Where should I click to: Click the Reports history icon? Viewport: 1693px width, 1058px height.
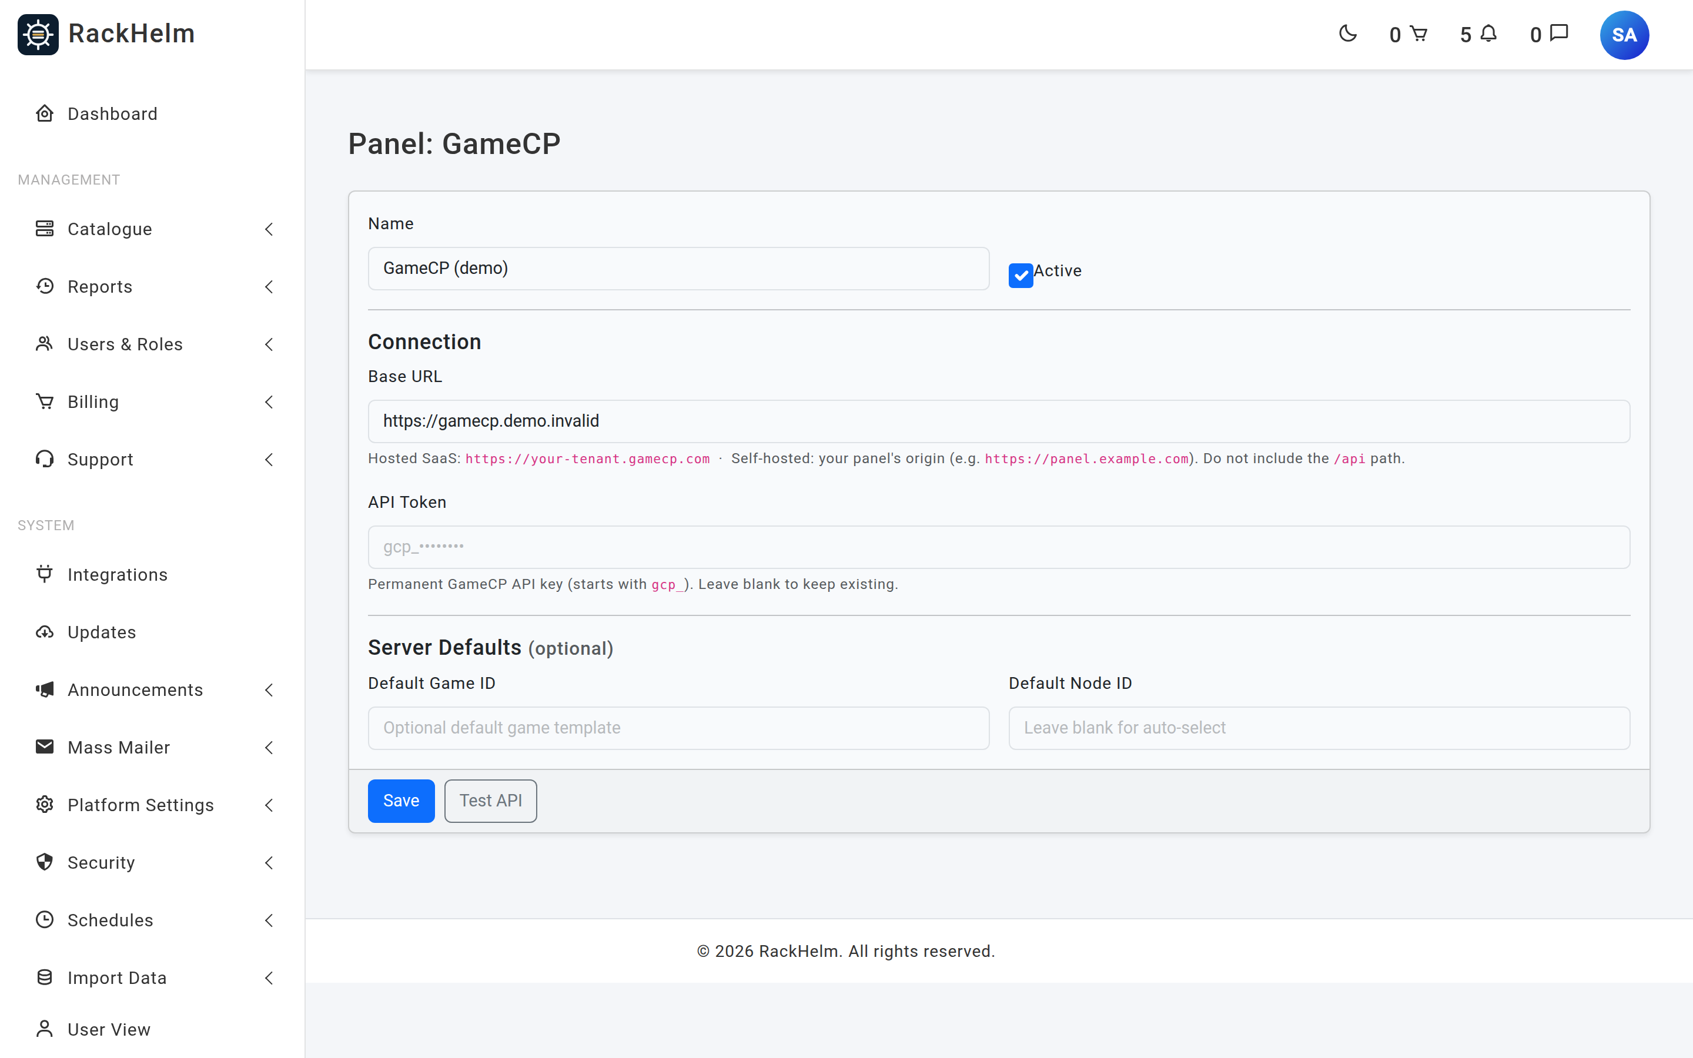[45, 286]
